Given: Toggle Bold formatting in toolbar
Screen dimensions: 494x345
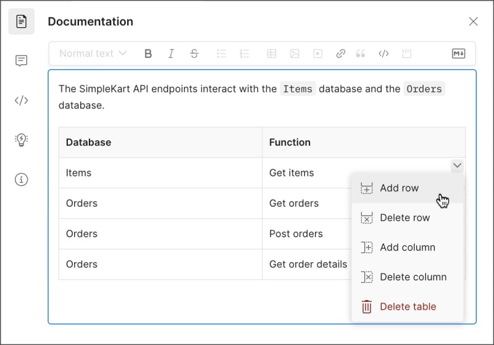Looking at the screenshot, I should pos(148,54).
